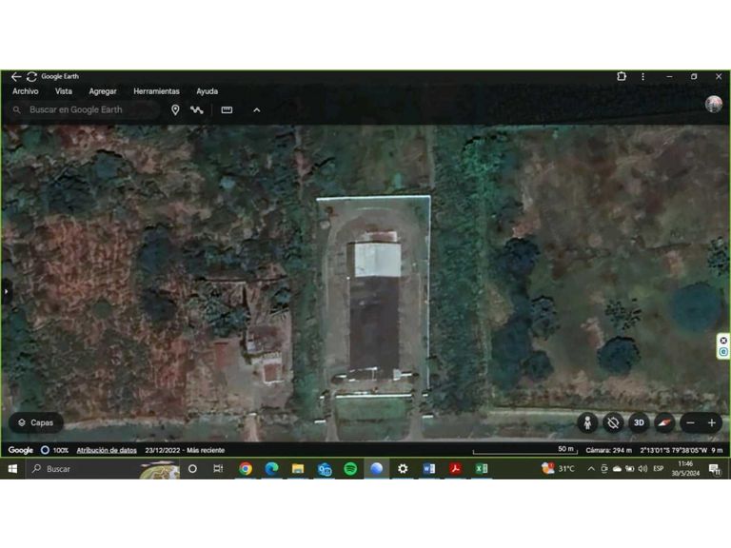Open Word from the taskbar
The image size is (731, 548).
(x=429, y=469)
